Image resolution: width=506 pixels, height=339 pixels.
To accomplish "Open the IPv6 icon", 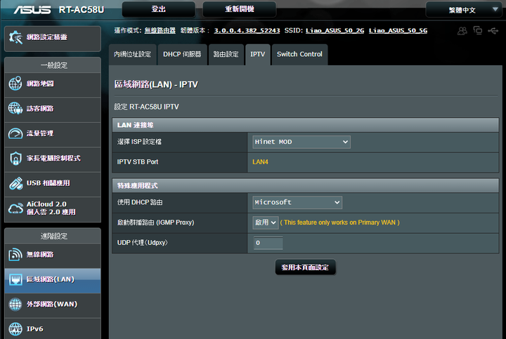I will (x=15, y=329).
